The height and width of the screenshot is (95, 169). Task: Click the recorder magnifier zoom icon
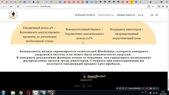[x=123, y=88]
